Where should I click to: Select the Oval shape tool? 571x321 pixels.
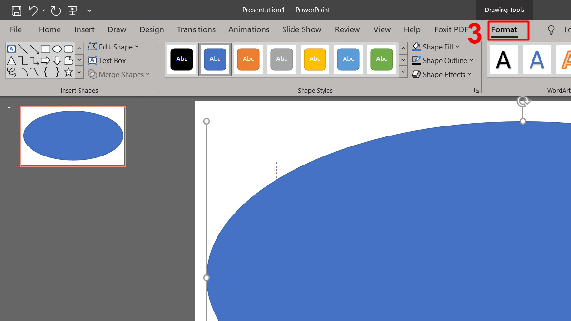coord(58,49)
